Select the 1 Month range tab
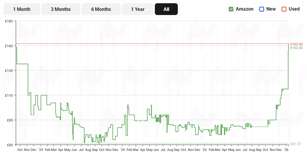The height and width of the screenshot is (155, 307). (22, 9)
